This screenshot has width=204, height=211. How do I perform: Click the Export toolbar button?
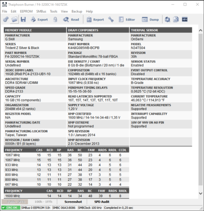[39, 20]
